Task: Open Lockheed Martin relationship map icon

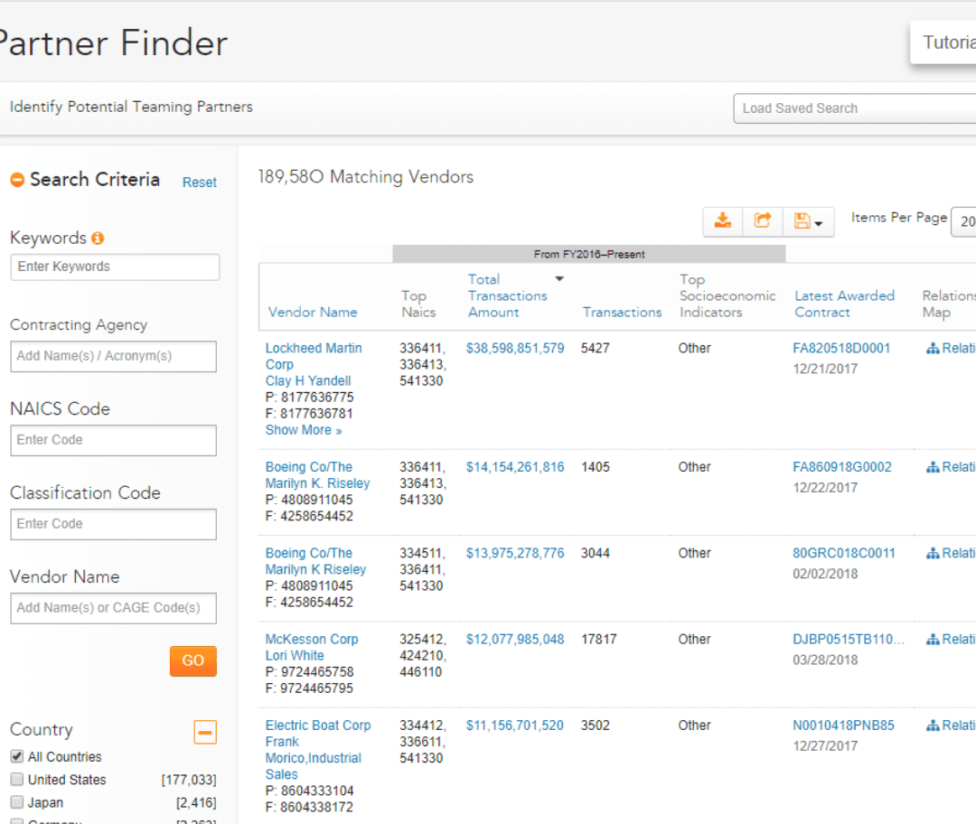Action: click(x=933, y=349)
